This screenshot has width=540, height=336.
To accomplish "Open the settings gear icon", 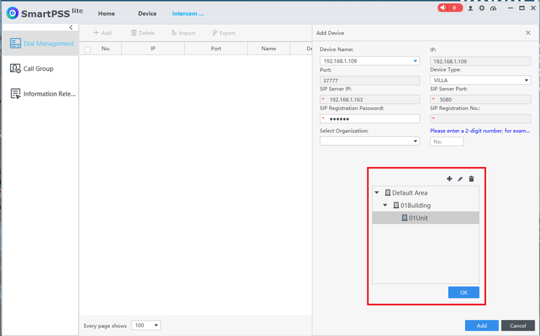I will 481,8.
